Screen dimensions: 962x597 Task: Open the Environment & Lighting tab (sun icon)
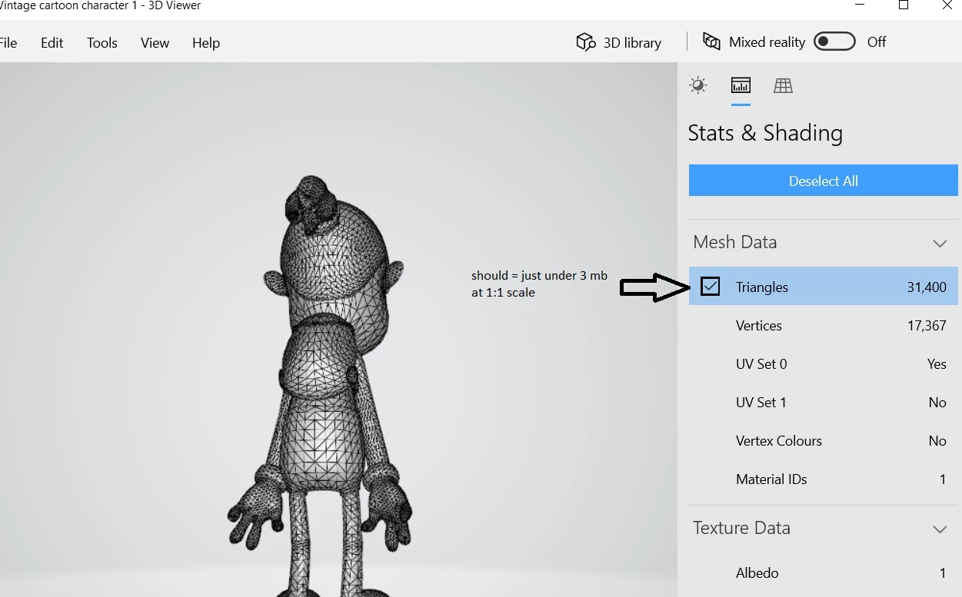click(x=697, y=85)
